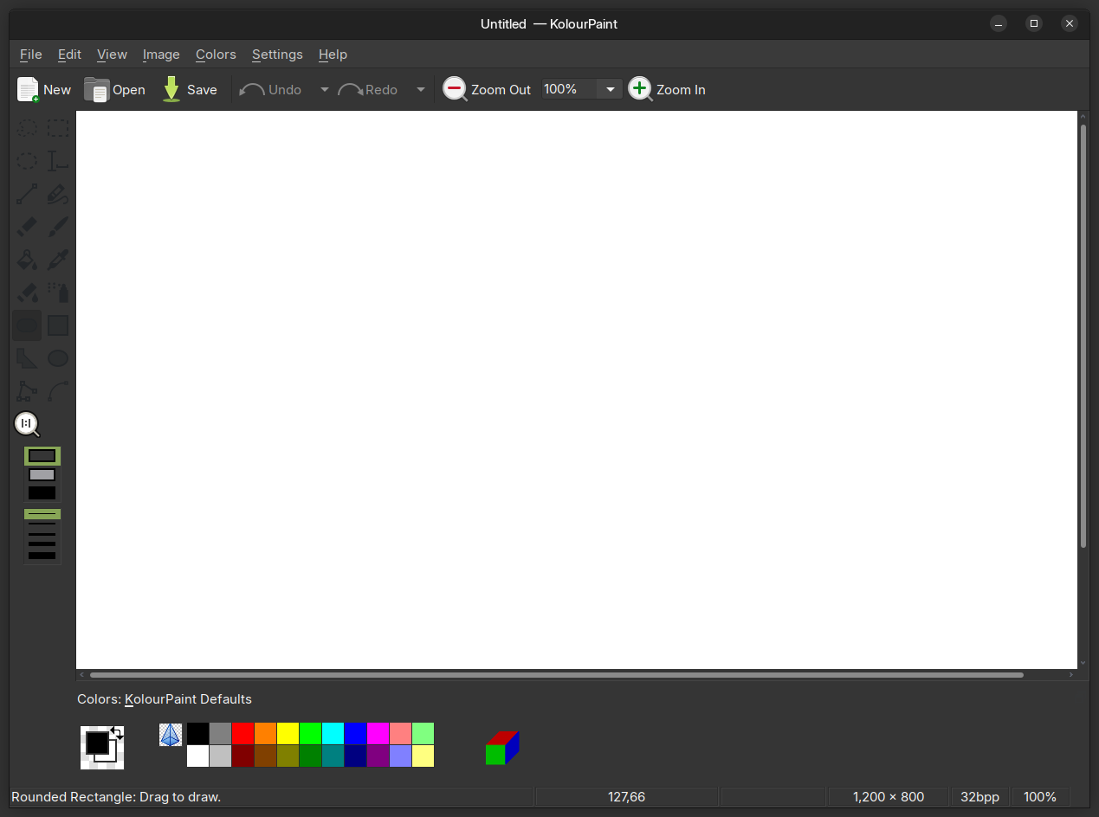Viewport: 1099px width, 817px height.
Task: Activate the Color Picker eyedropper tool
Action: [x=58, y=260]
